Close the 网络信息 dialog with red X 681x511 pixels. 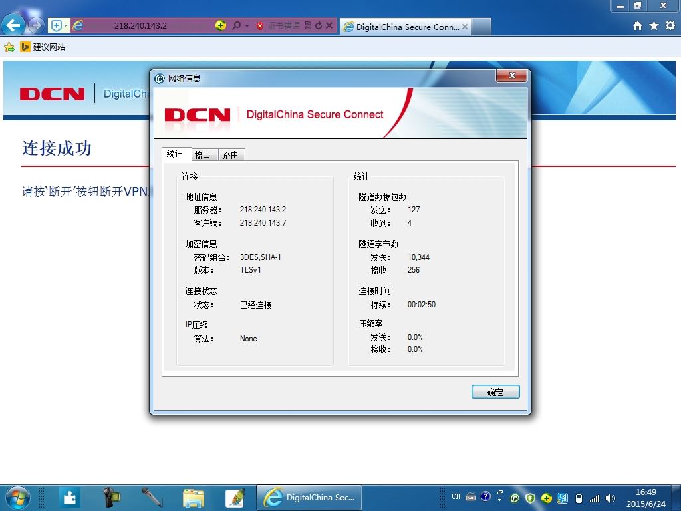(511, 75)
